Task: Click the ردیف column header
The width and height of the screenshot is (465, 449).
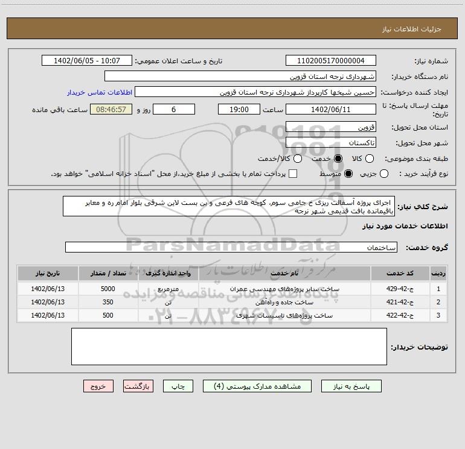Action: [438, 273]
